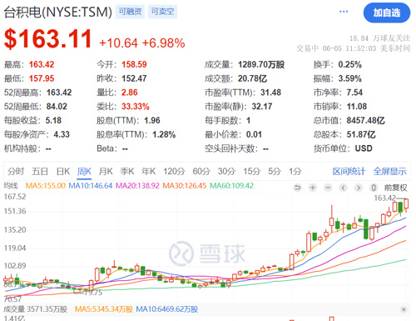The image size is (416, 321).
Task: Select the 分时 chart tab
Action: [x=16, y=171]
